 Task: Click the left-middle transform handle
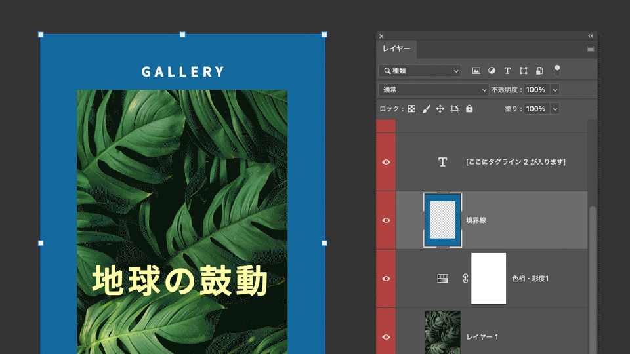pos(41,243)
